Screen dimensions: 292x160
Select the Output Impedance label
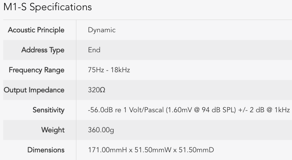(34, 90)
